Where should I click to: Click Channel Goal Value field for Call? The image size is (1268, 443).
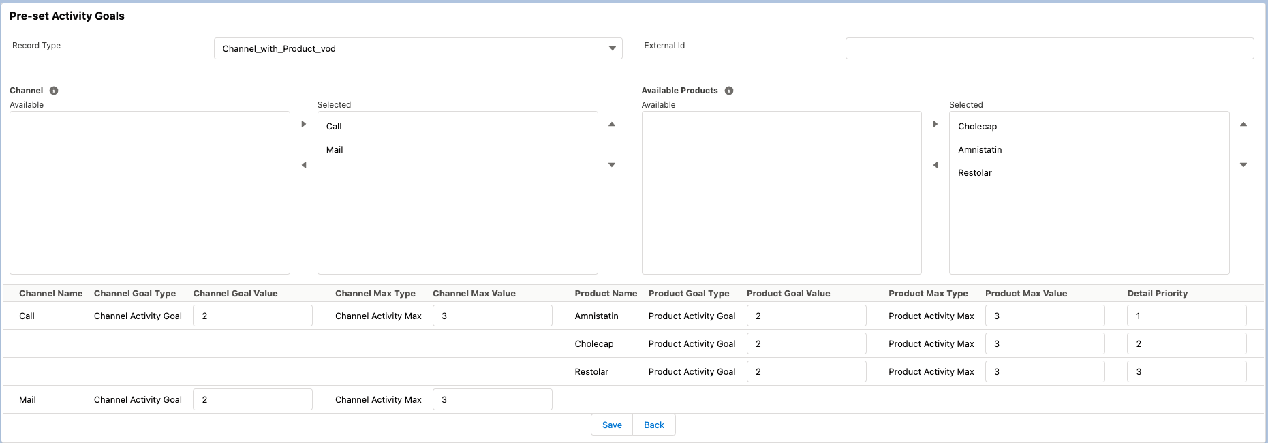(252, 316)
